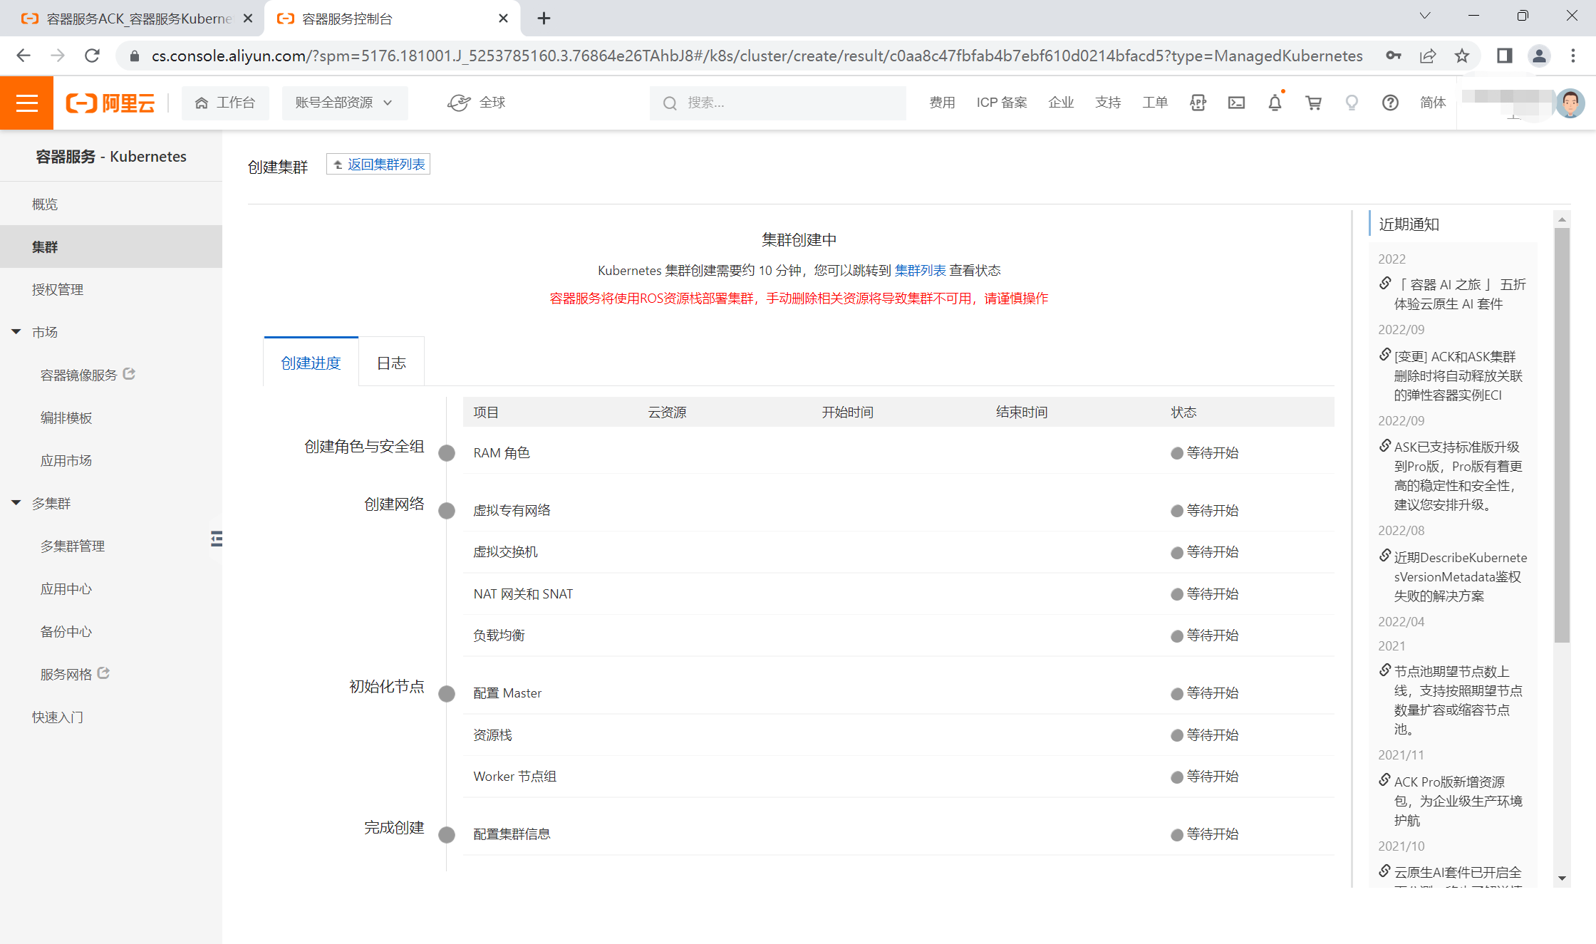Toggle browser side panel icon

[1504, 56]
